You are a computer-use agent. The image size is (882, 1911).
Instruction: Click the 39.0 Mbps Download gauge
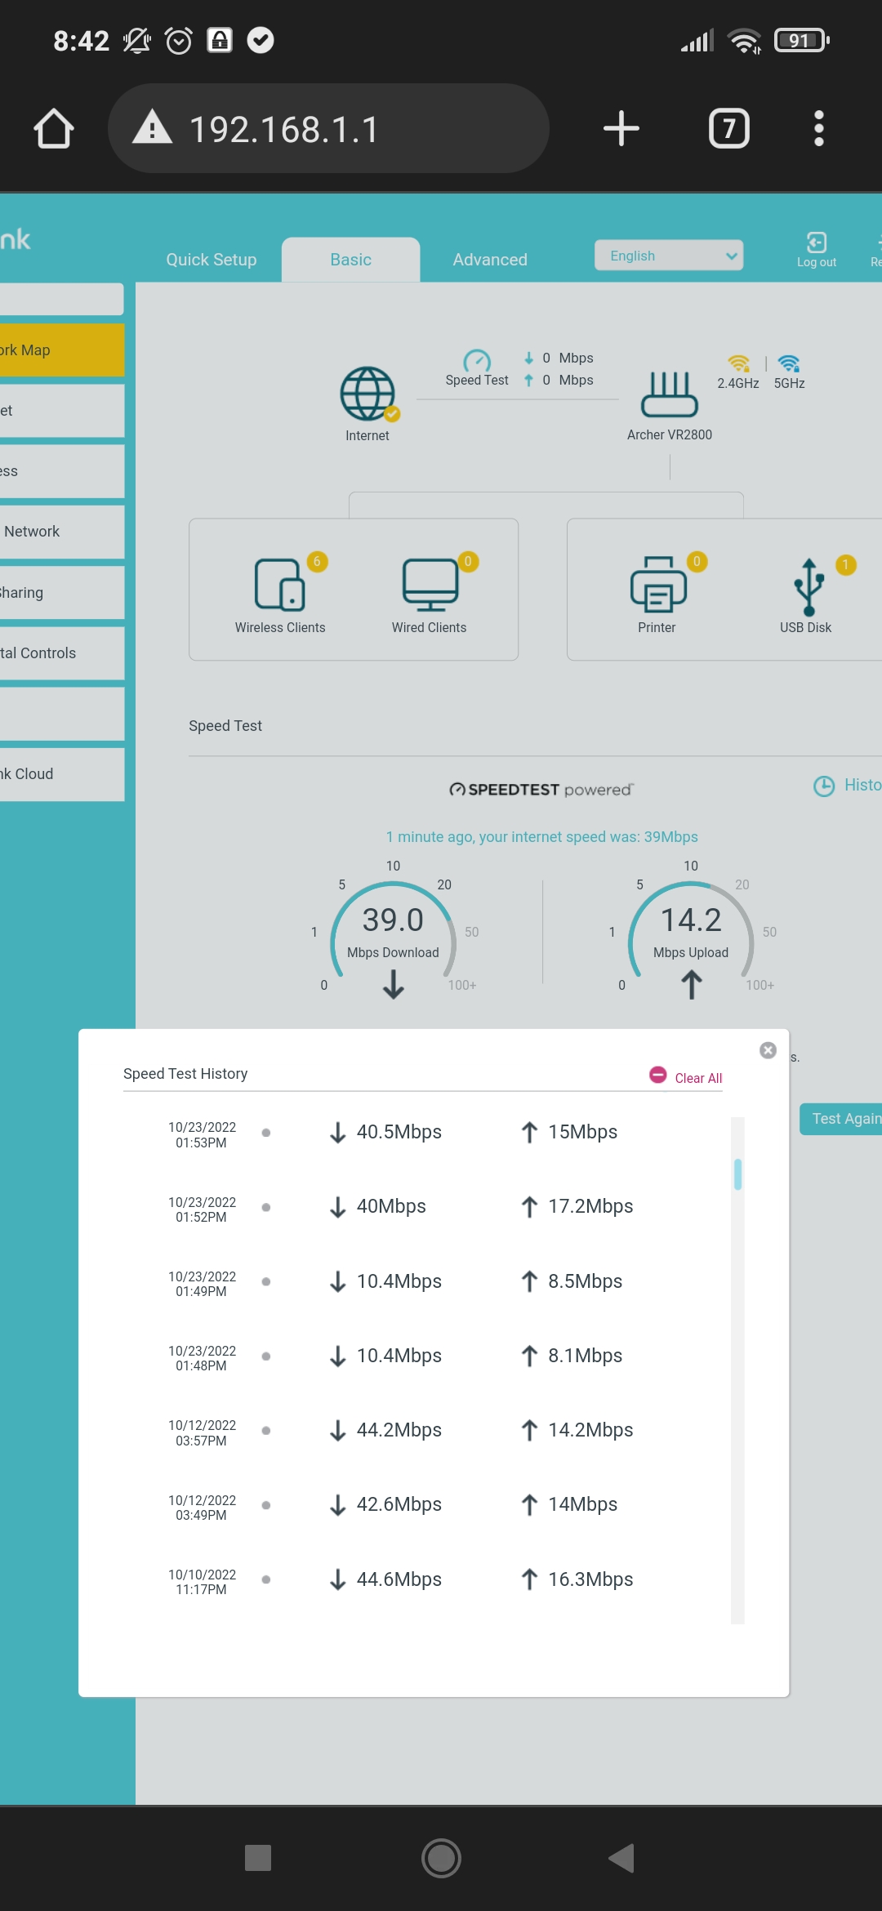click(393, 931)
